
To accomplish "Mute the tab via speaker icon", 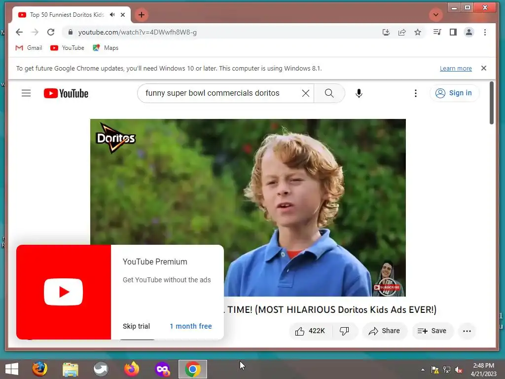I will (112, 15).
